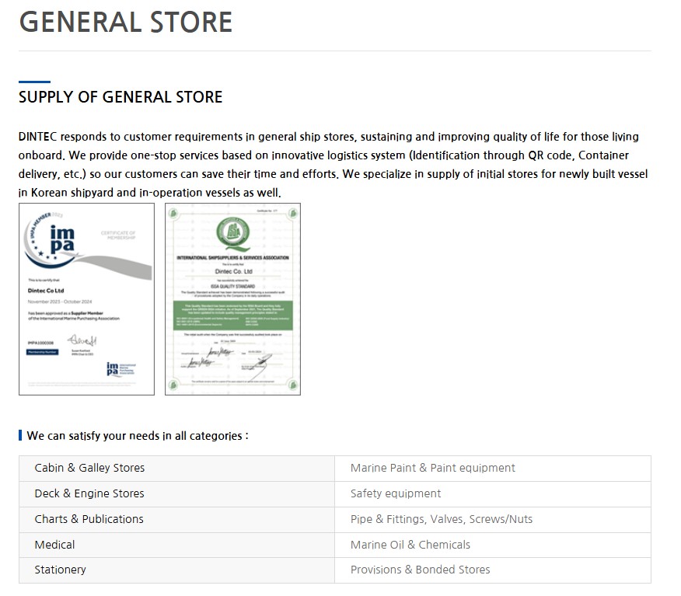This screenshot has height=596, width=681.
Task: Click the blue accent bar above the subheading
Action: (34, 82)
